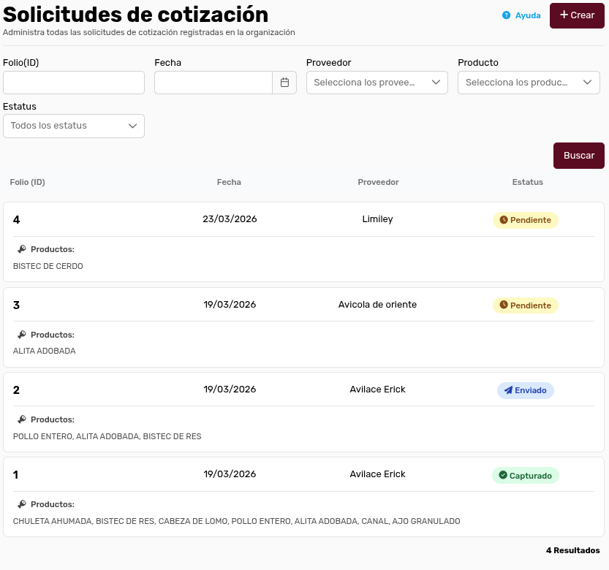609x570 pixels.
Task: Click the clock icon on folio 3 Pendiente badge
Action: click(x=505, y=305)
